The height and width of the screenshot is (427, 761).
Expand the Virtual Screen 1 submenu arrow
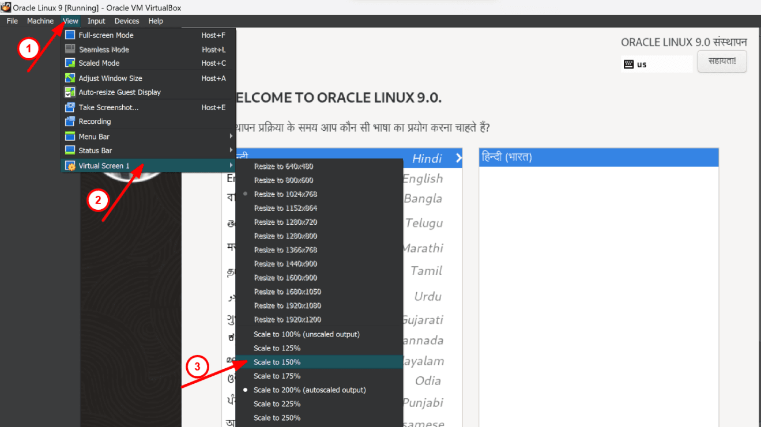coord(231,166)
